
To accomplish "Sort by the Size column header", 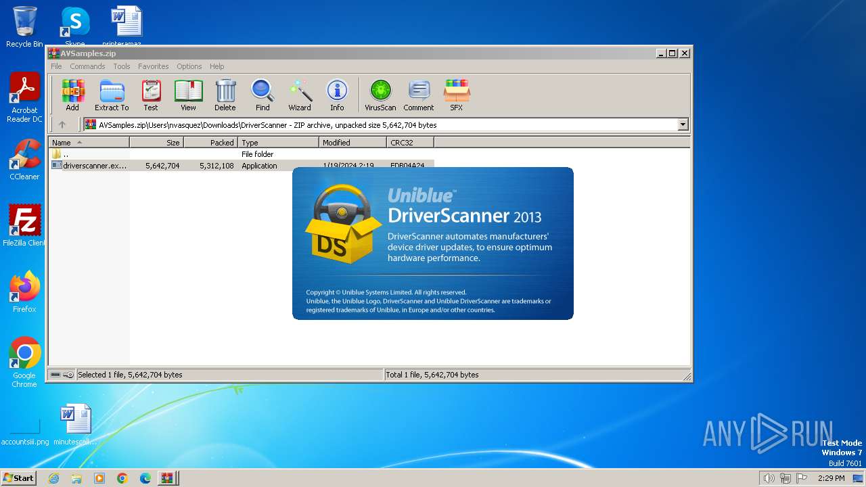I will [x=156, y=143].
